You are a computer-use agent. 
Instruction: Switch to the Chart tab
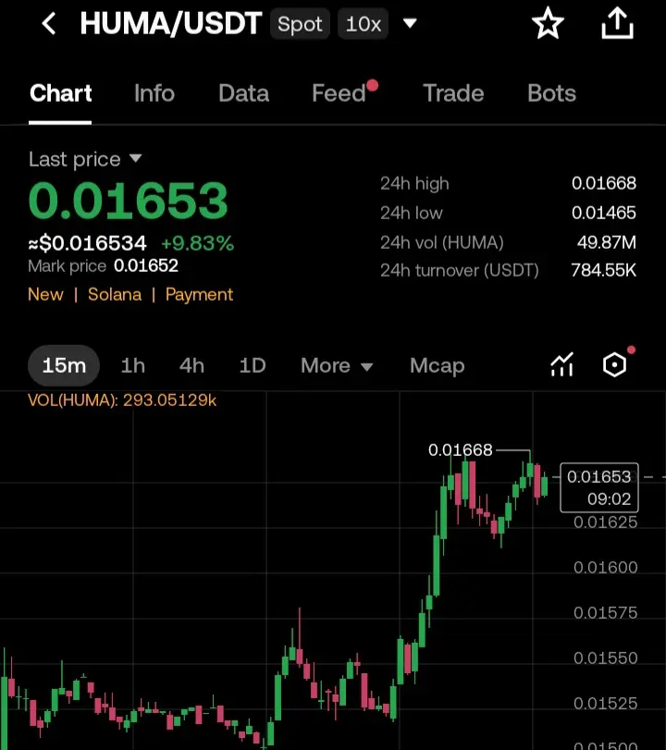(x=60, y=93)
